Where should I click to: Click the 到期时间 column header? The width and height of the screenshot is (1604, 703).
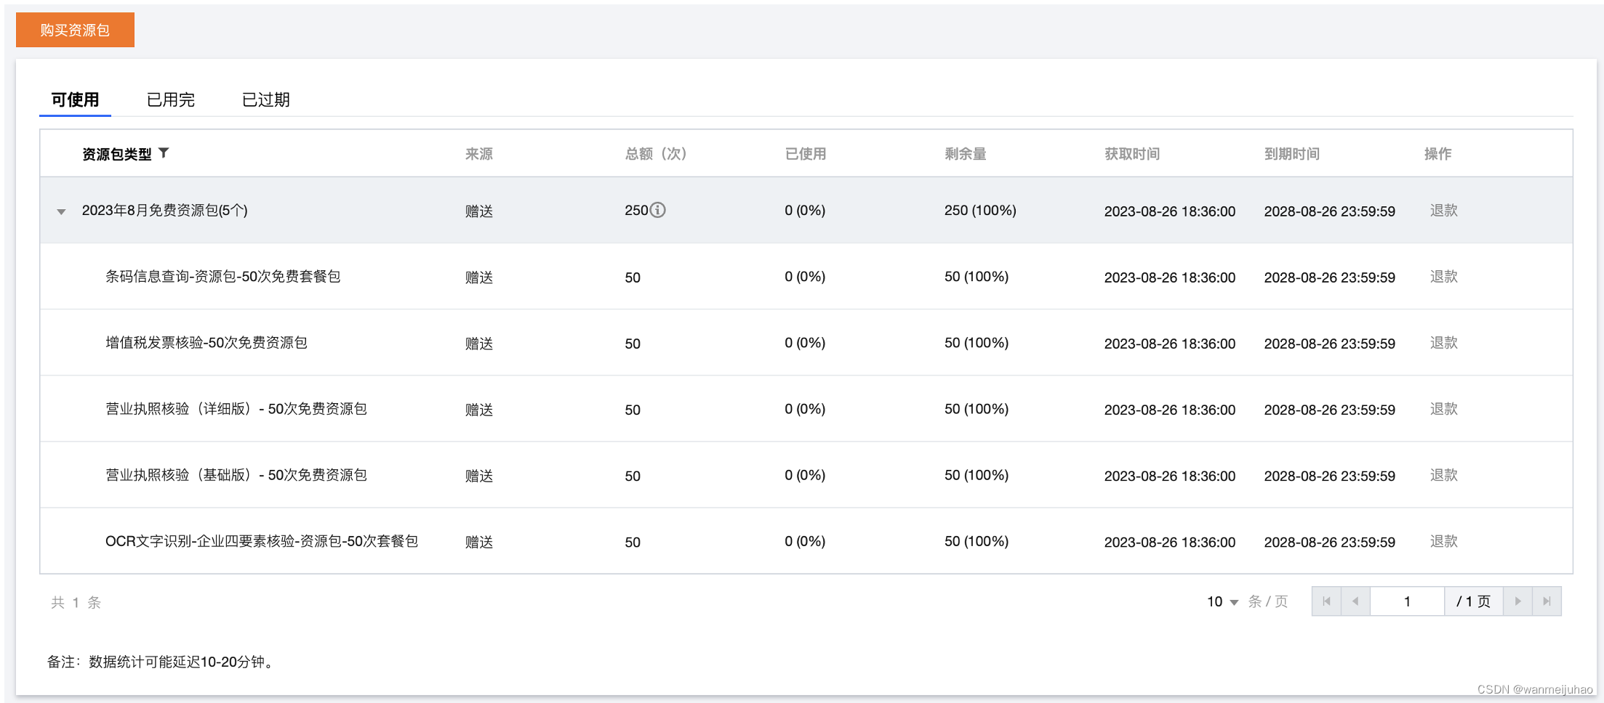point(1292,153)
